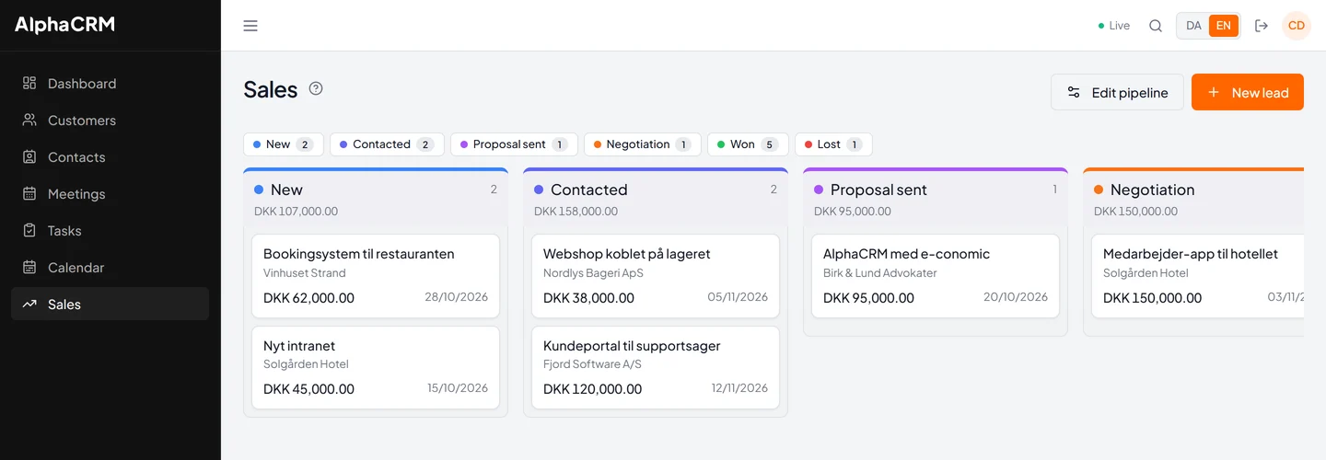
Task: Toggle the Negotiation filter chip
Action: [642, 144]
